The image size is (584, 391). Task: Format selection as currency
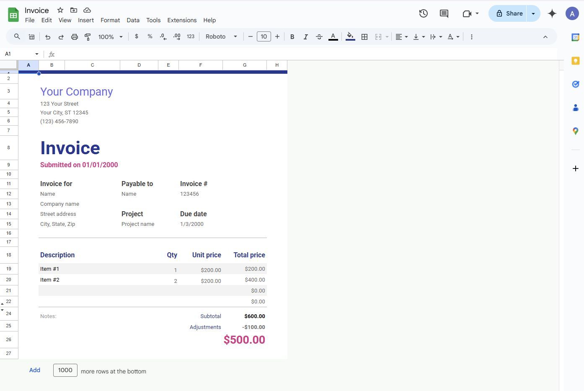click(x=136, y=36)
